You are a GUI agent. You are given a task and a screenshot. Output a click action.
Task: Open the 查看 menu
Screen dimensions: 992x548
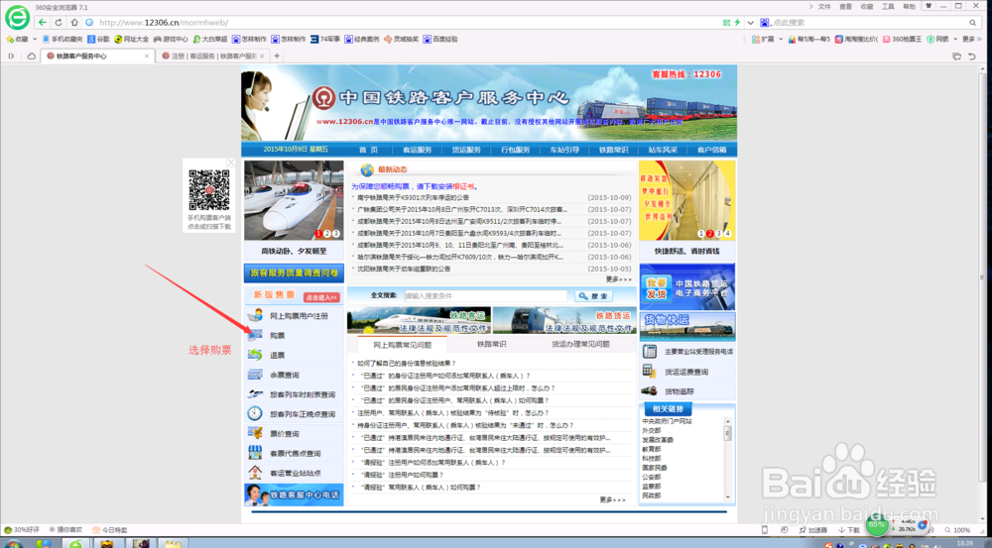point(846,6)
